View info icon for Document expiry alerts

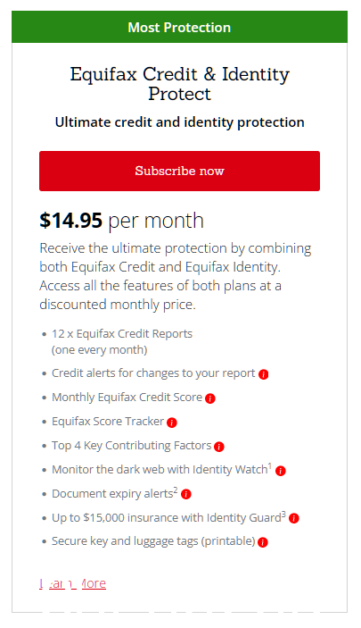186,494
